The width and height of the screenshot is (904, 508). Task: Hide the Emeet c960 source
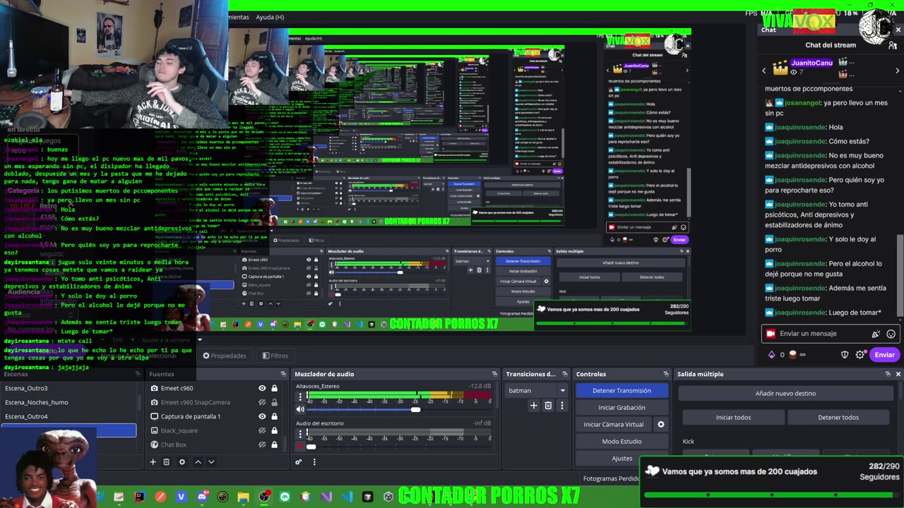pos(262,388)
